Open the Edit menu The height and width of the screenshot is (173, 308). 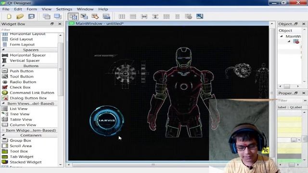[x=18, y=9]
